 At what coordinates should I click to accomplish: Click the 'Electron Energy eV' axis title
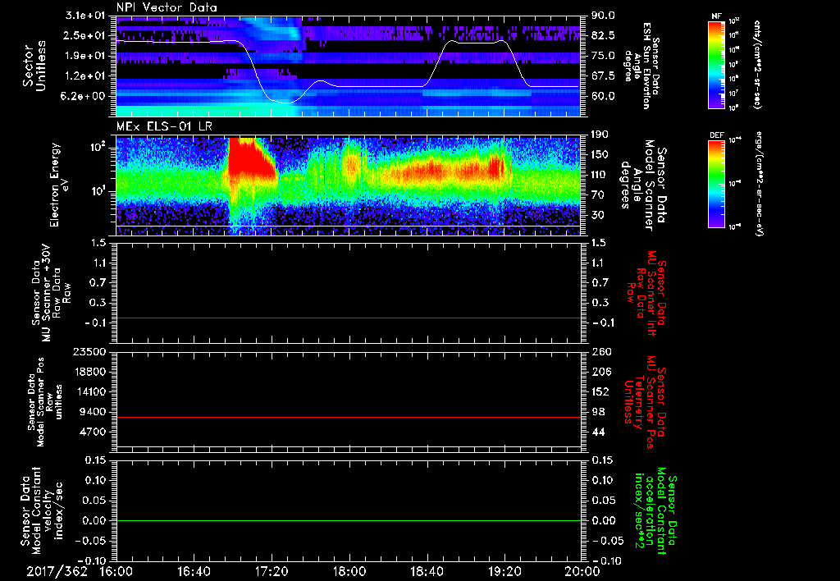61,185
